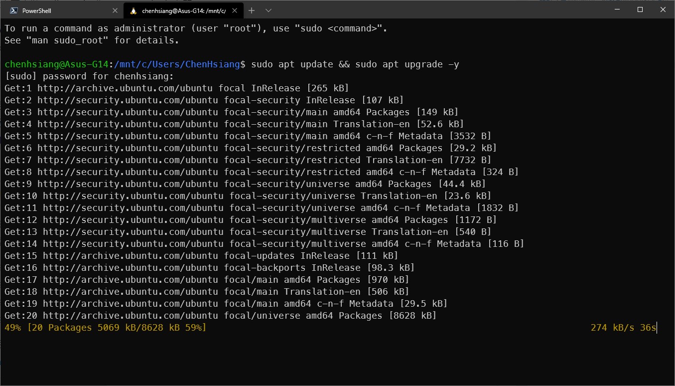
Task: Click the "Get:2" focal-security InRelease line
Action: point(204,100)
